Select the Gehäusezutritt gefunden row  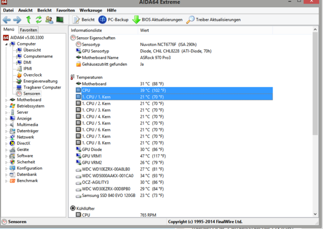point(174,64)
